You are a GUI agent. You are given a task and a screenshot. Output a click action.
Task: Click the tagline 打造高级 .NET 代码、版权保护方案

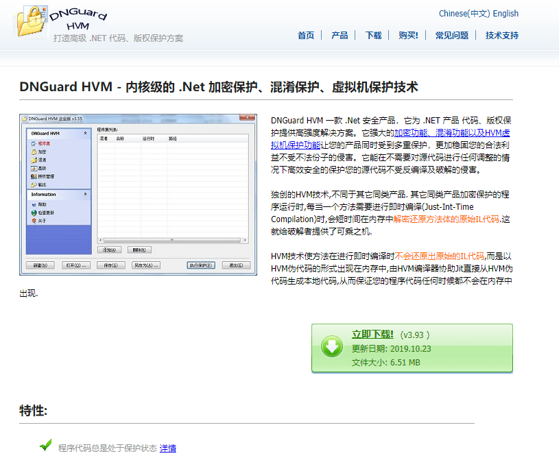coord(119,38)
